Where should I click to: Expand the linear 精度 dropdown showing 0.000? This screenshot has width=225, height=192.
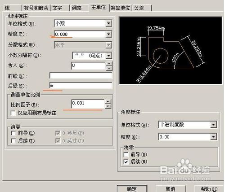108,34
